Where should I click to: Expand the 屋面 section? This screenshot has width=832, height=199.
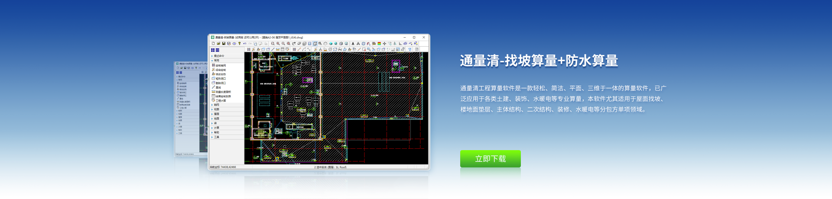(x=216, y=114)
